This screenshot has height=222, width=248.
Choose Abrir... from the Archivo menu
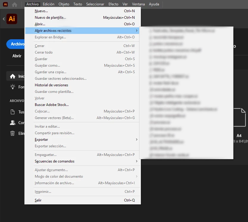tap(82, 24)
